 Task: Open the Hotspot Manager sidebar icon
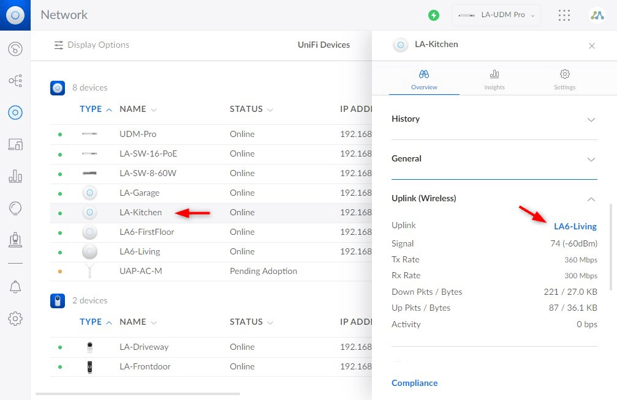coord(15,240)
